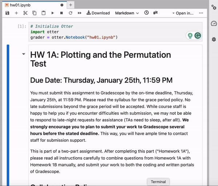
Task: Open the 'Open in...' dropdown
Action: [x=183, y=13]
